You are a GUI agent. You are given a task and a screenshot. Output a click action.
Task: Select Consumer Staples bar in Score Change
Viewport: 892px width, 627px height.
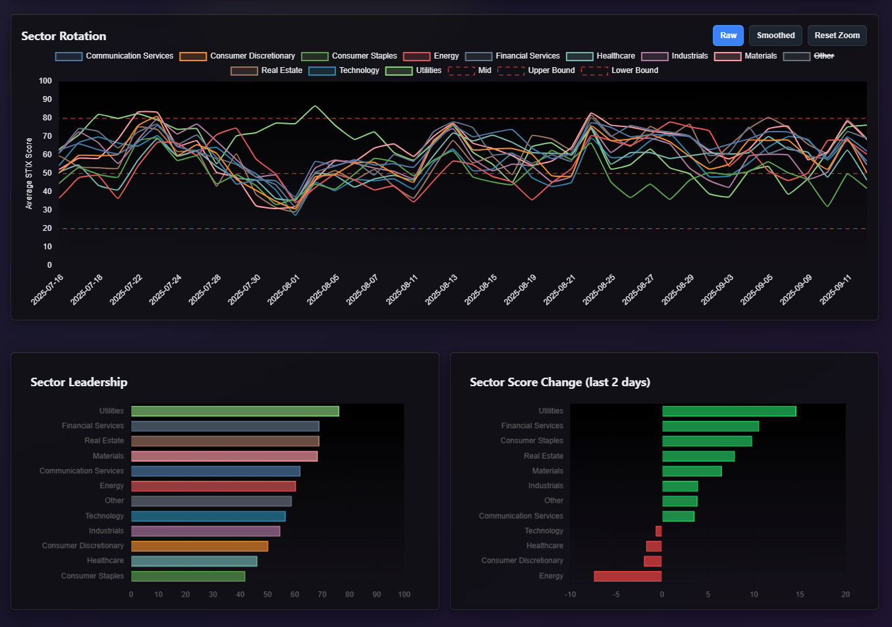pos(707,441)
